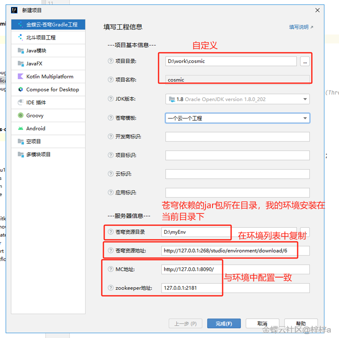Focus the 项目名称 field containing cosmic
The width and height of the screenshot is (339, 338).
click(x=237, y=80)
